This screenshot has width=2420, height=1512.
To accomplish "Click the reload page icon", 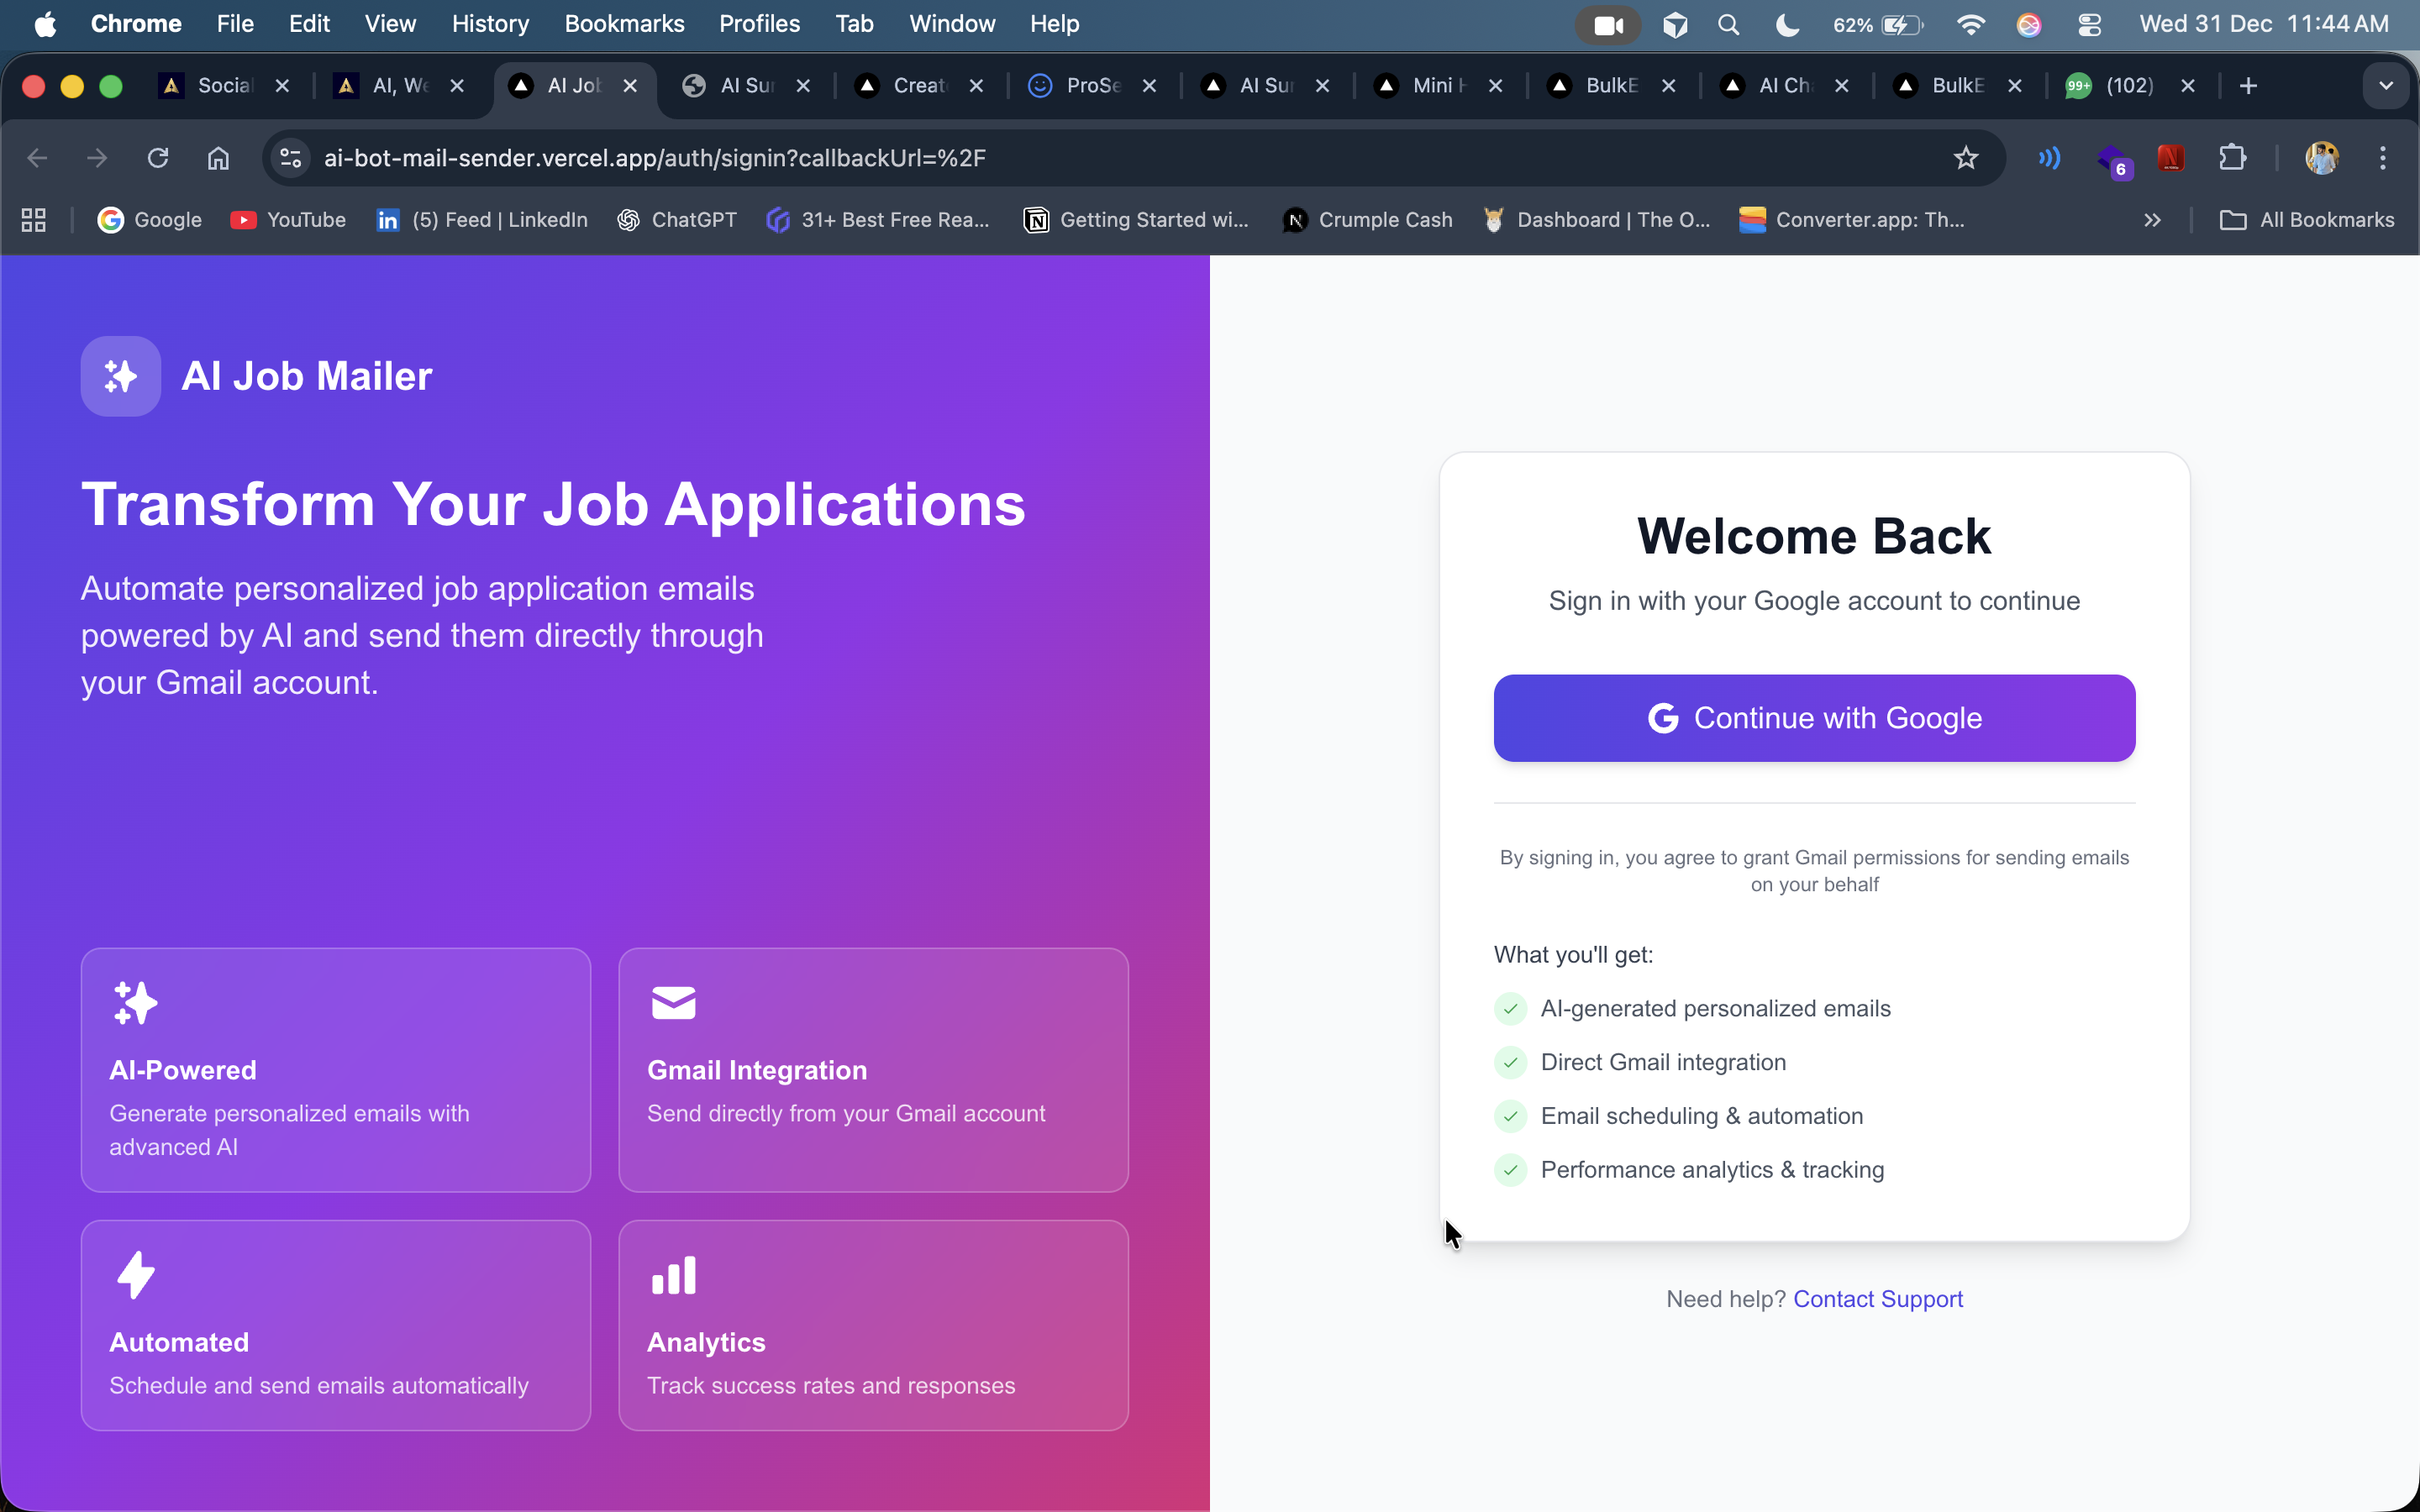I will [158, 158].
